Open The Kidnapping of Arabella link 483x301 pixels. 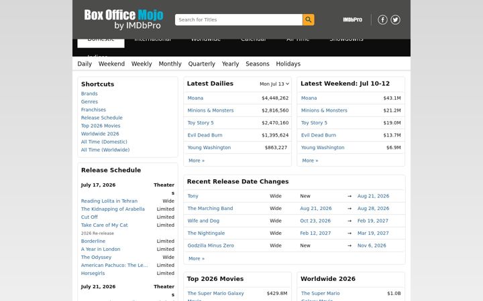click(113, 209)
